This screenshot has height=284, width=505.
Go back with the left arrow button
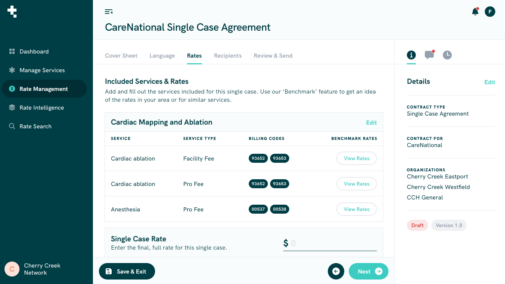(336, 272)
